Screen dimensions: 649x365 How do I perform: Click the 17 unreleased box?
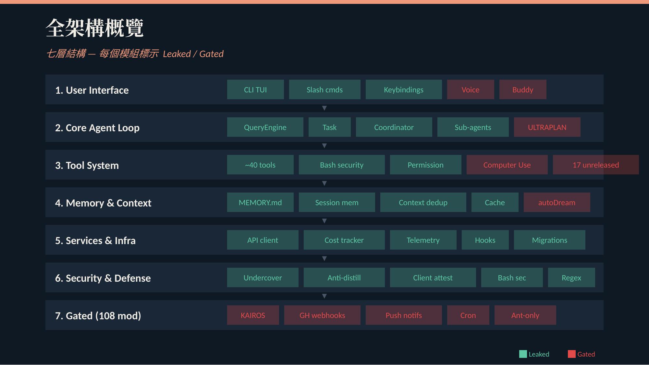coord(596,165)
